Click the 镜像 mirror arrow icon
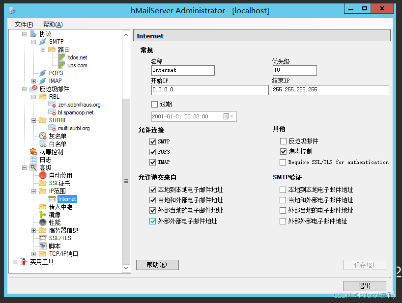The image size is (402, 303). pos(43,215)
